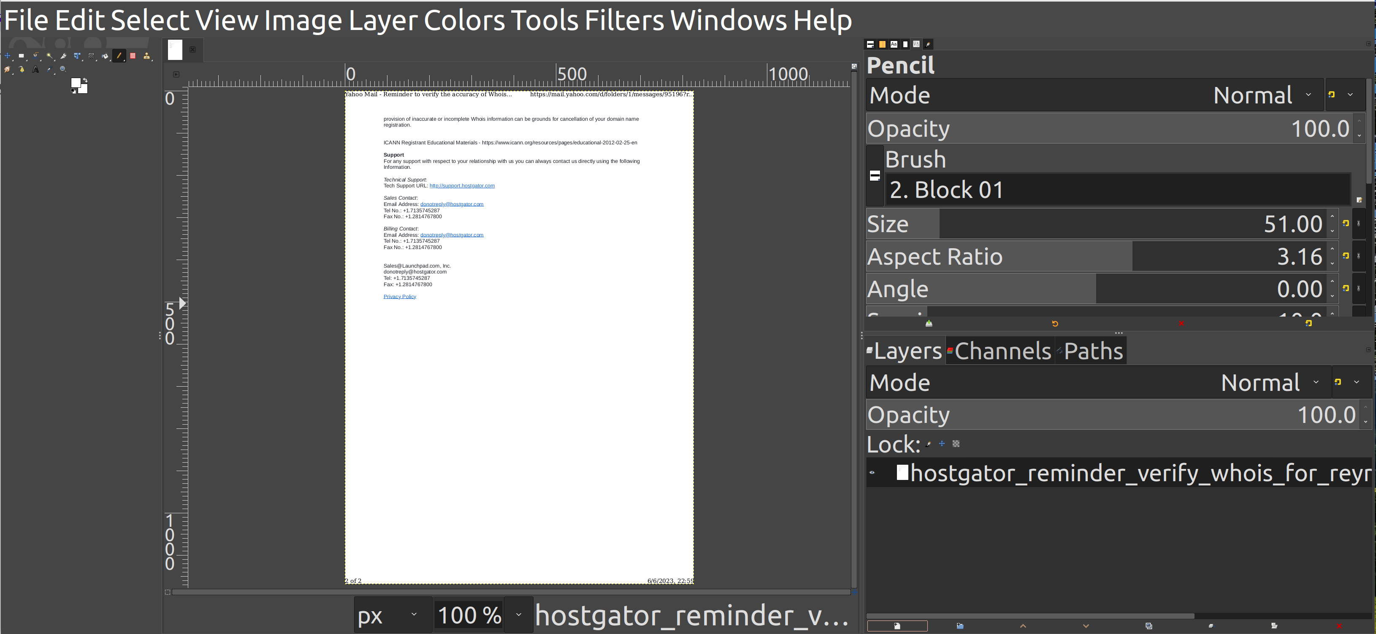Click the foreground color swatch

coord(76,83)
